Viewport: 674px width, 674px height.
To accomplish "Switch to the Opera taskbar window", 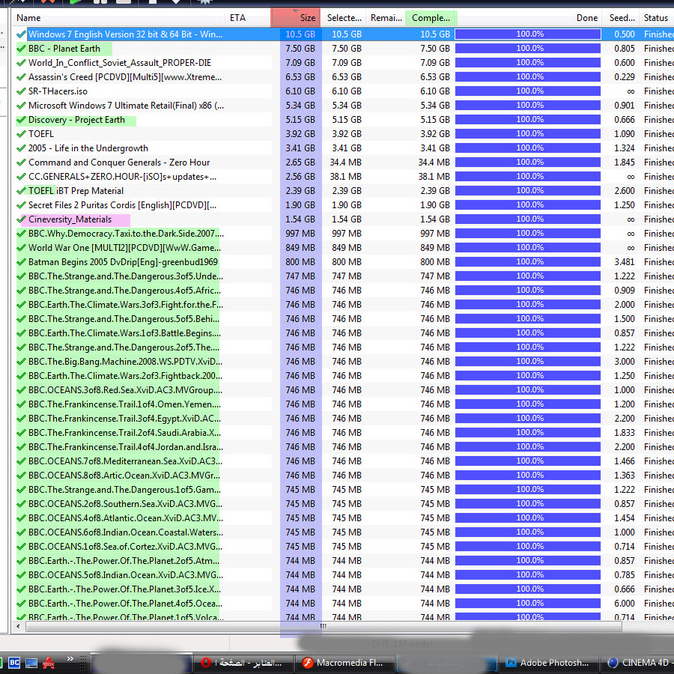I will tap(243, 663).
